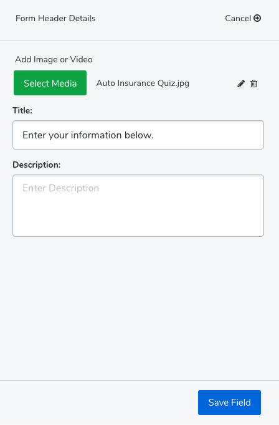Click the "Title:" field label
The width and height of the screenshot is (279, 425).
point(22,110)
